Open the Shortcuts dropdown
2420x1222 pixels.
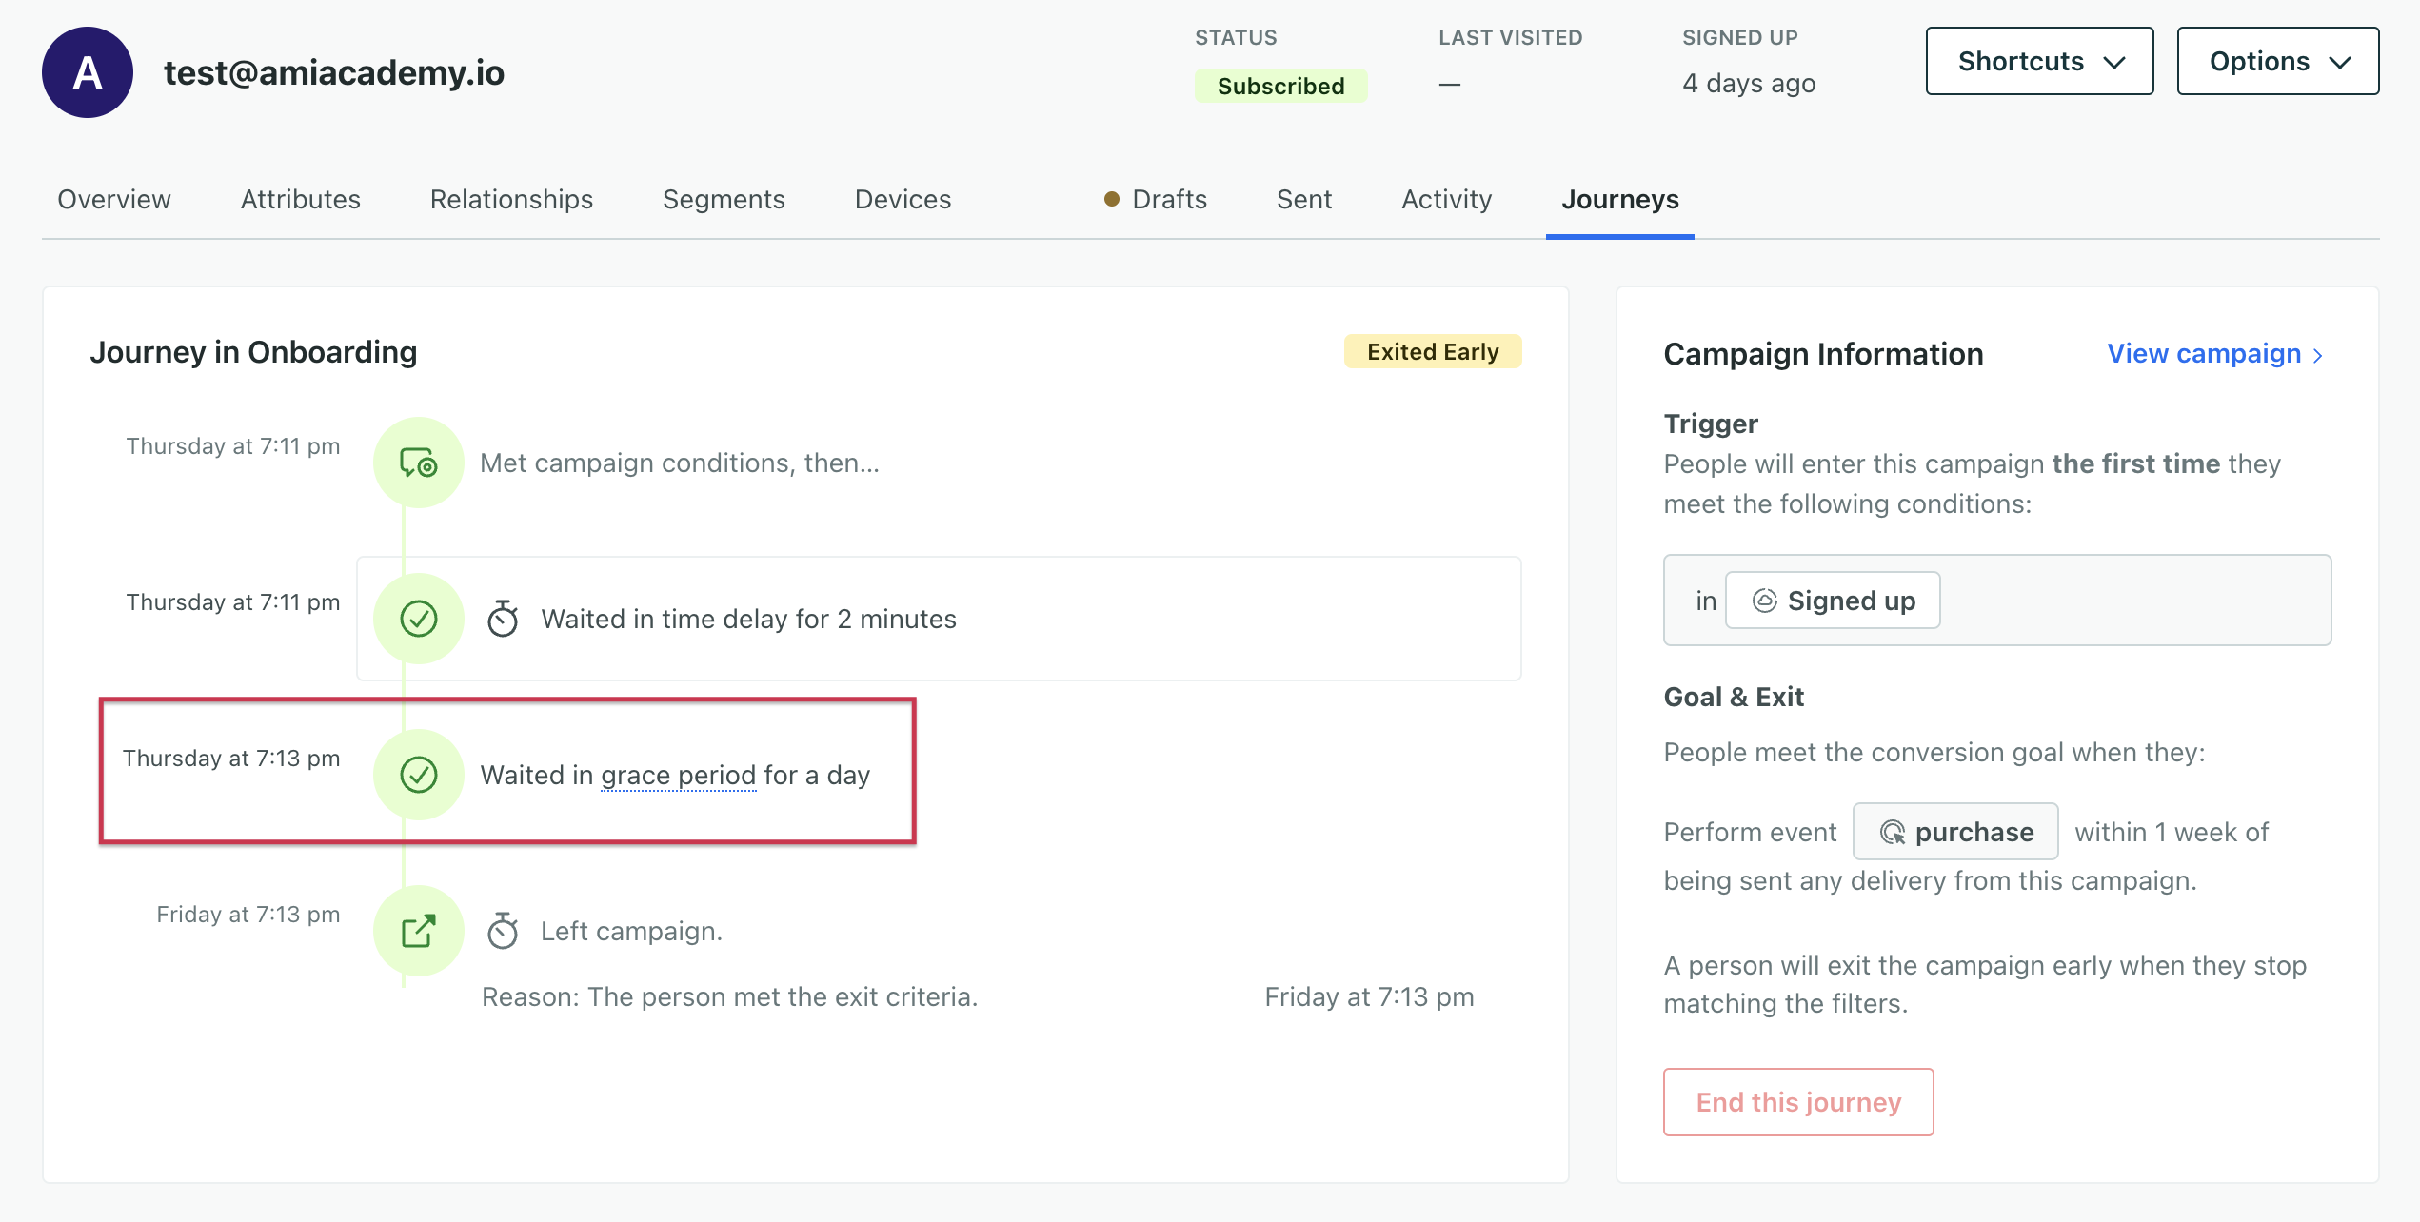(2039, 61)
